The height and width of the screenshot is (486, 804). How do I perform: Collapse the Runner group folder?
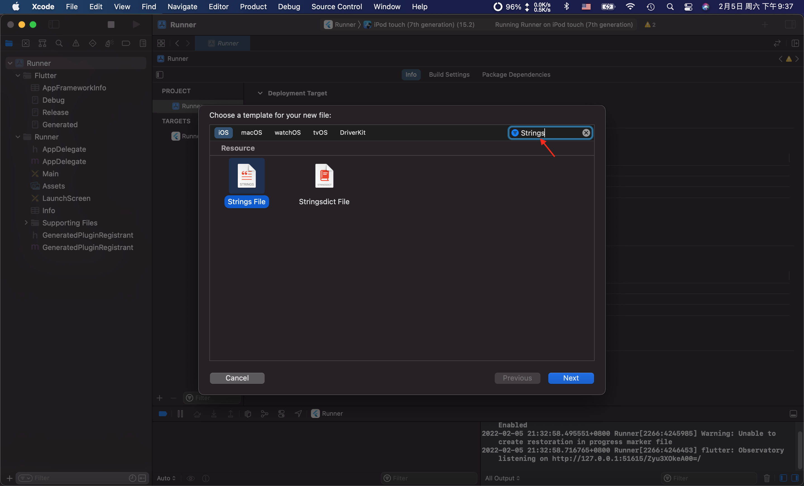[18, 137]
